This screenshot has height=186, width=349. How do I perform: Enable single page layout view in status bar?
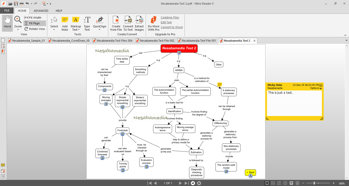coord(267,183)
